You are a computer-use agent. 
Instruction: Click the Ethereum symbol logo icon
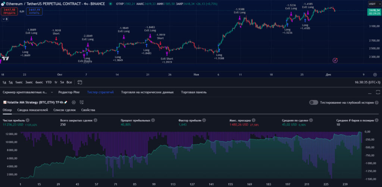click(3, 4)
